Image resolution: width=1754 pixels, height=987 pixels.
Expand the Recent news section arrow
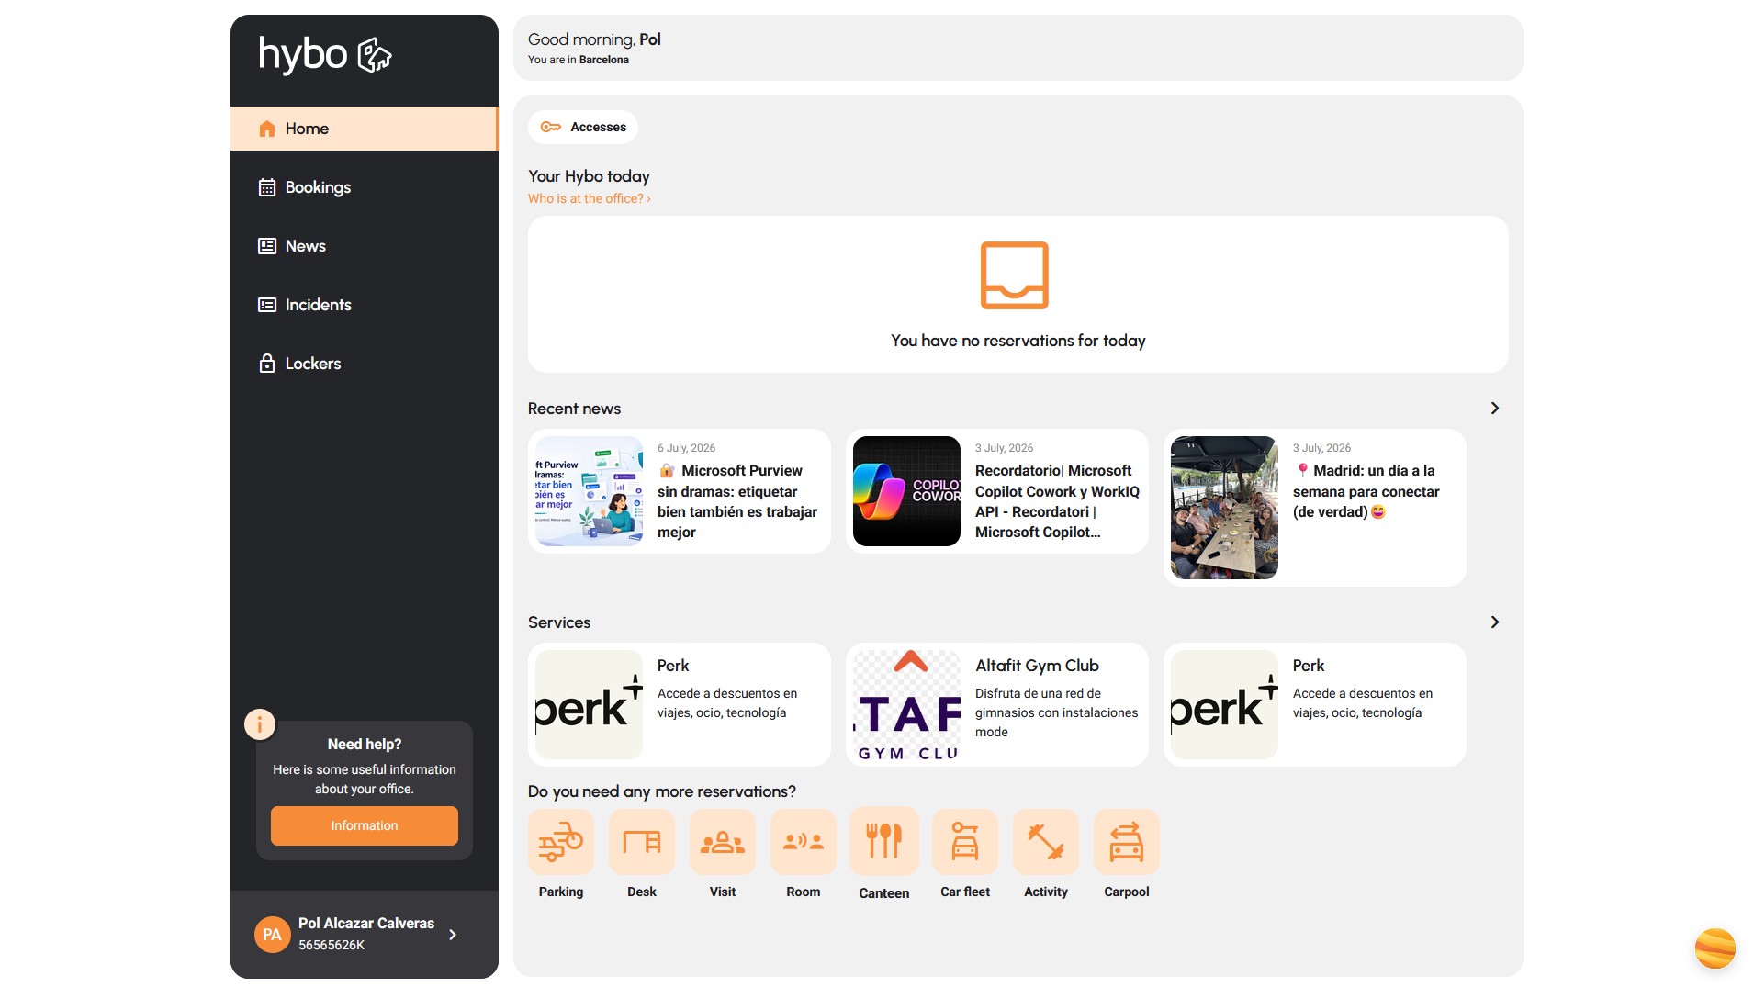1494,409
